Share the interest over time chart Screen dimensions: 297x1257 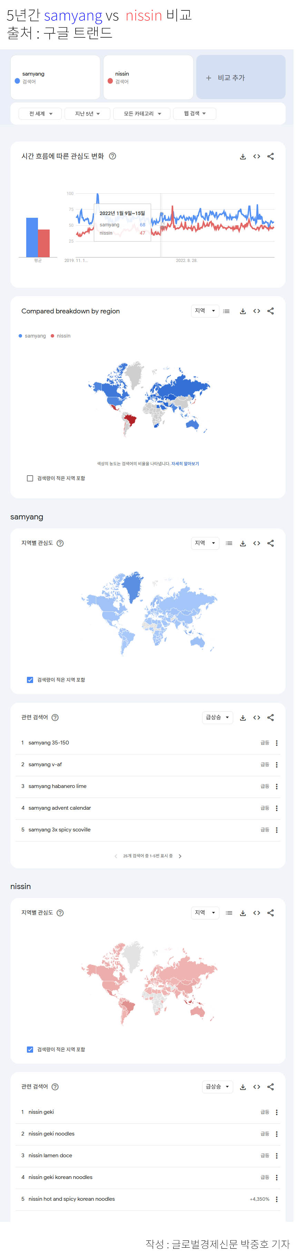click(x=274, y=158)
